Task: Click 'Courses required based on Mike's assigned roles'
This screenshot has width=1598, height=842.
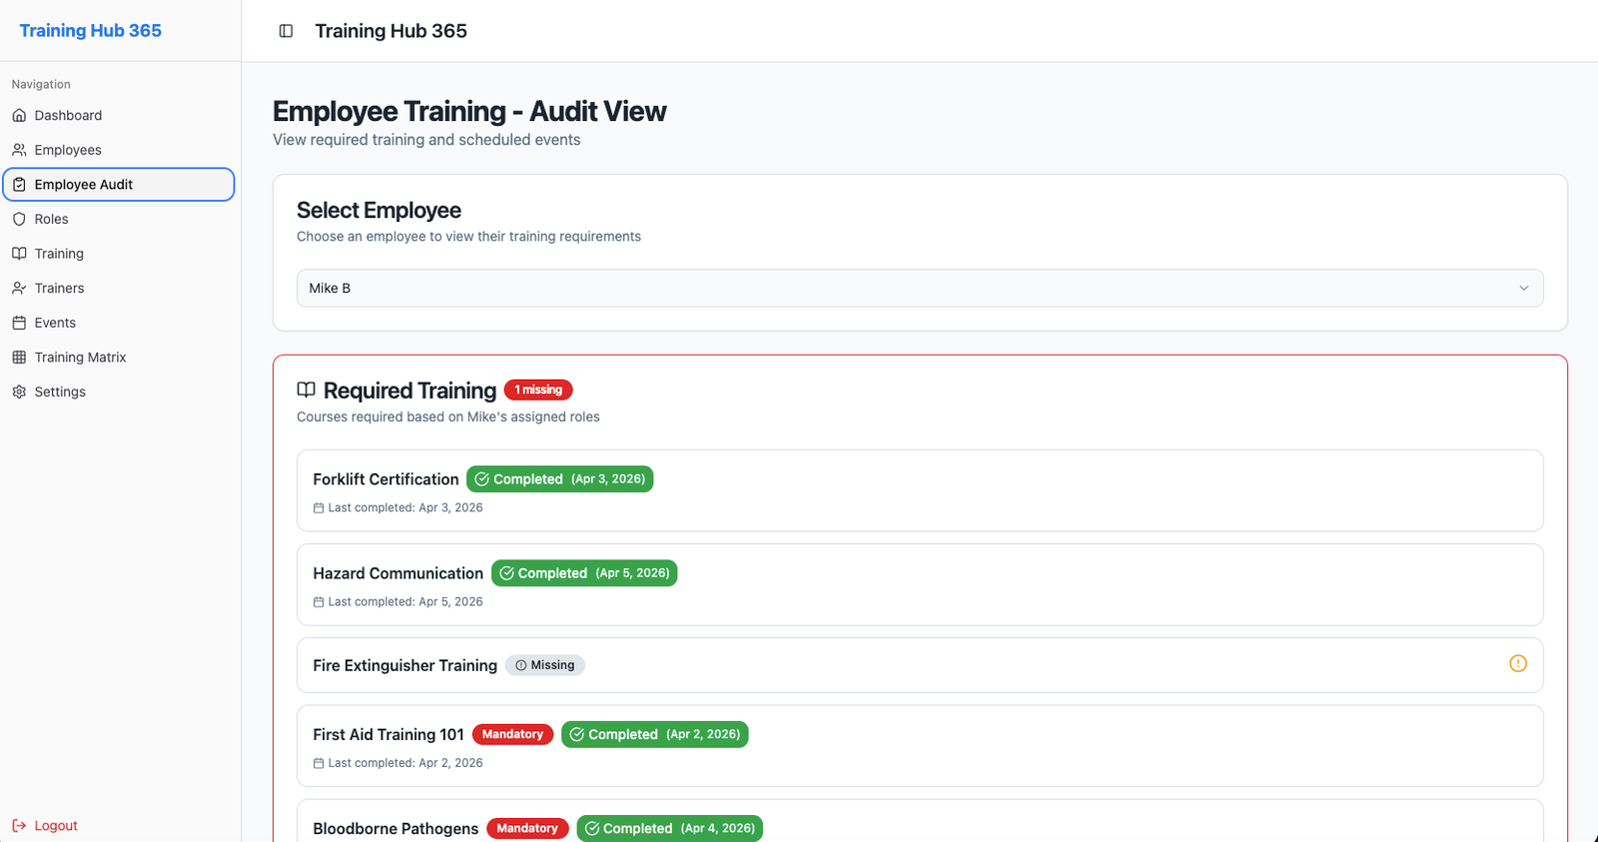Action: click(448, 417)
